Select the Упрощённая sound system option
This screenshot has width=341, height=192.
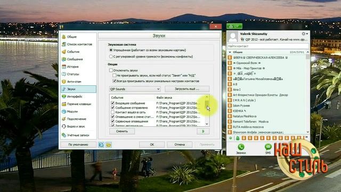[111, 50]
